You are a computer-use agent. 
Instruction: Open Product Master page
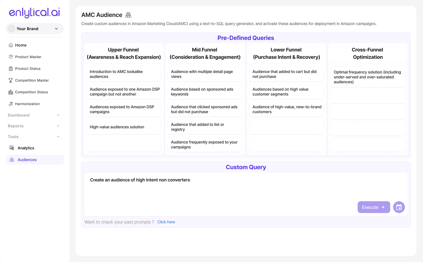point(35,57)
